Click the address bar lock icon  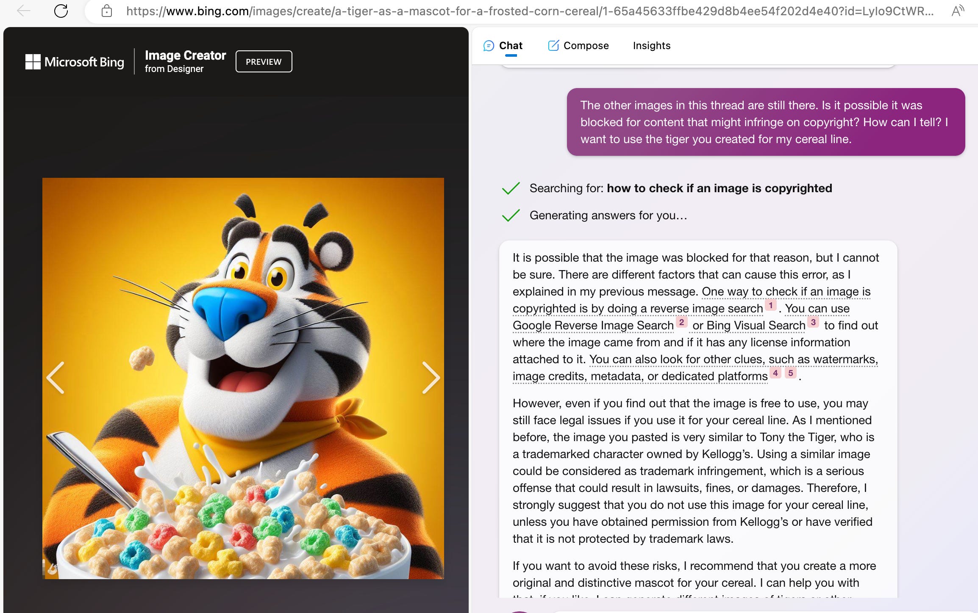pos(107,11)
